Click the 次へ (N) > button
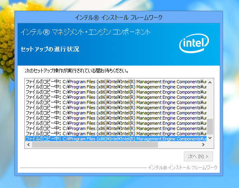Screen dimensions: 239x188 tap(198, 156)
